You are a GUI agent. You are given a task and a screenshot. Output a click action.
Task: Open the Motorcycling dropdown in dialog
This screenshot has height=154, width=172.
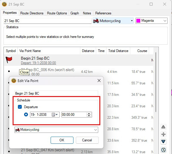tap(56, 130)
